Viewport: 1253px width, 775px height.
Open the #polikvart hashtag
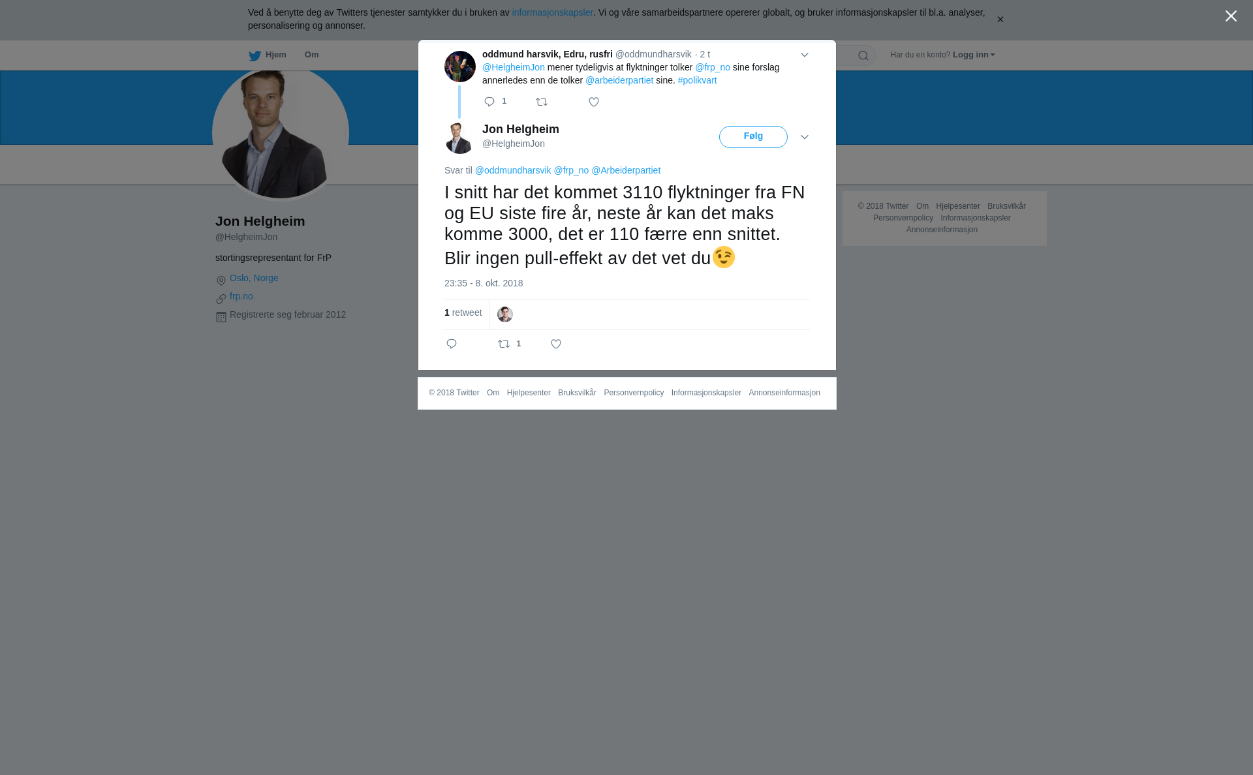pyautogui.click(x=697, y=80)
